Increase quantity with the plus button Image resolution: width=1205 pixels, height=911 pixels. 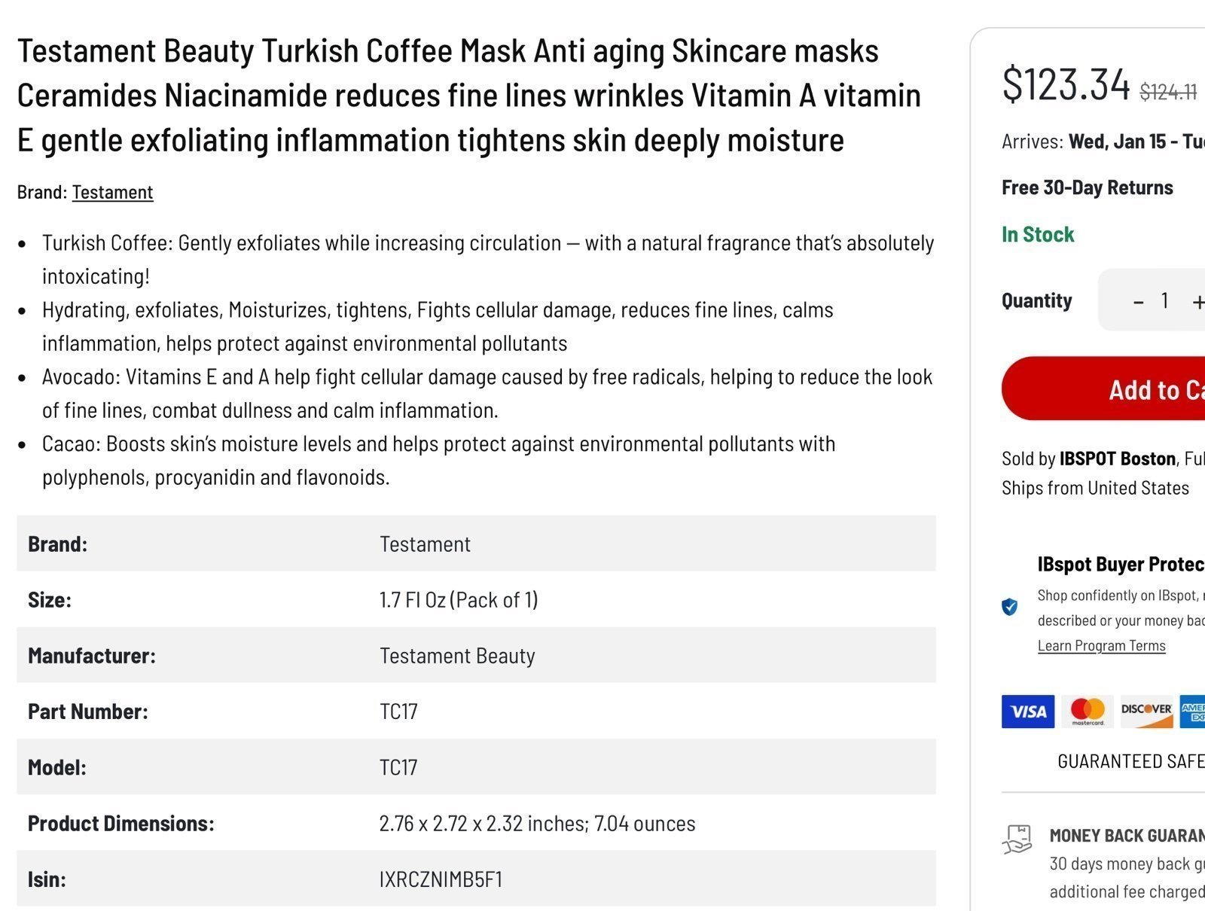(x=1197, y=301)
